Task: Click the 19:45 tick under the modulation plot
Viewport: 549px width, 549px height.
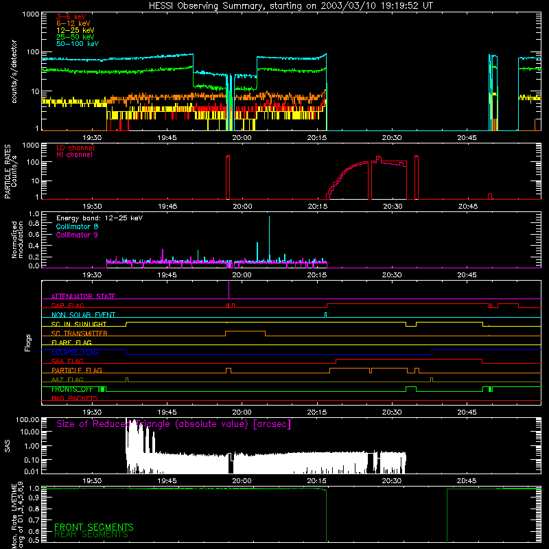Action: [167, 275]
